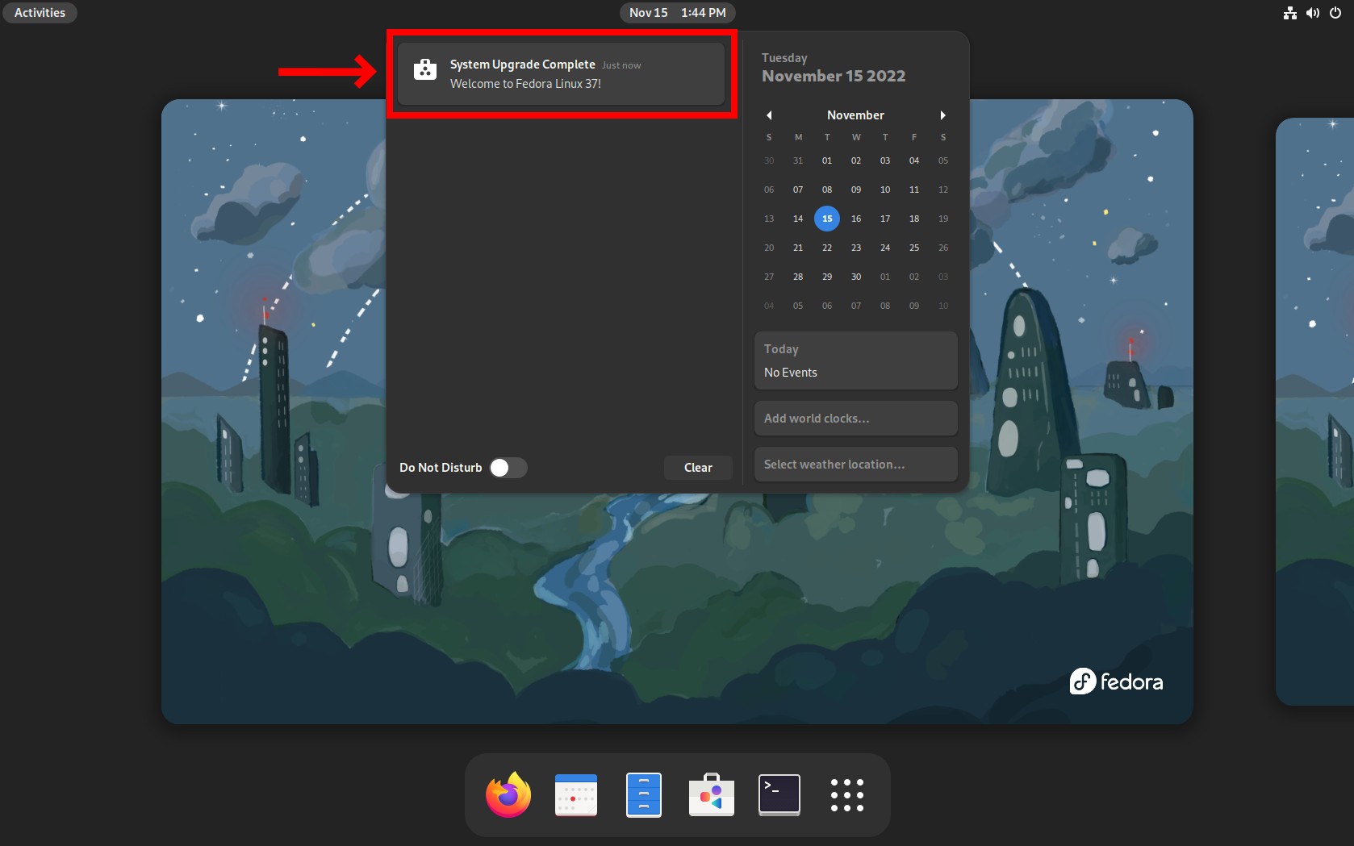
Task: Select calendar day 21
Action: click(798, 248)
